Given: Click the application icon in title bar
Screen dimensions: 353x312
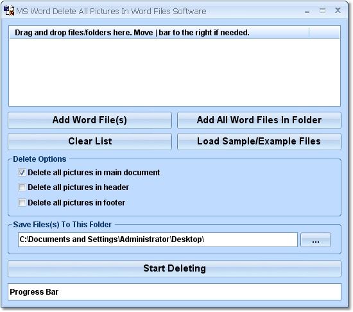Looking at the screenshot, I should click(x=9, y=10).
